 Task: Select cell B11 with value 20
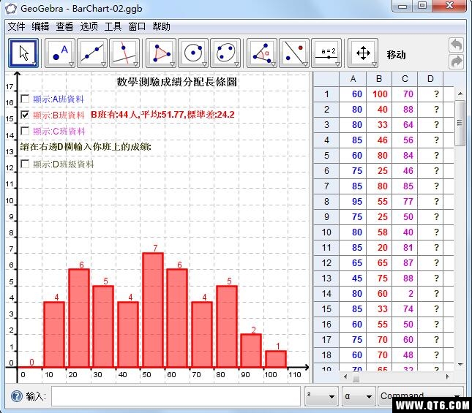point(379,248)
